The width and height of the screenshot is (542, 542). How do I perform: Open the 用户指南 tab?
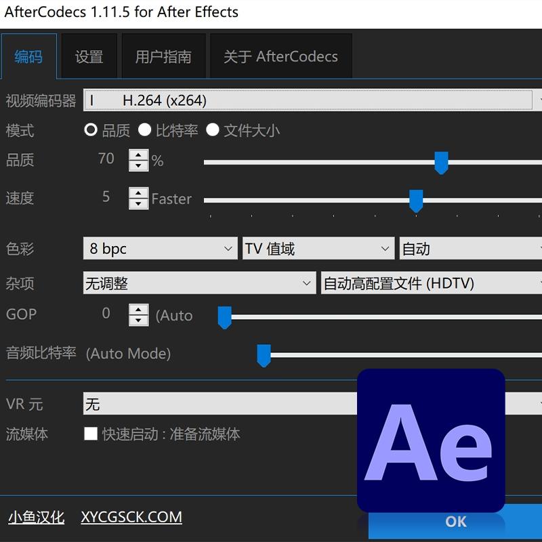pyautogui.click(x=163, y=56)
